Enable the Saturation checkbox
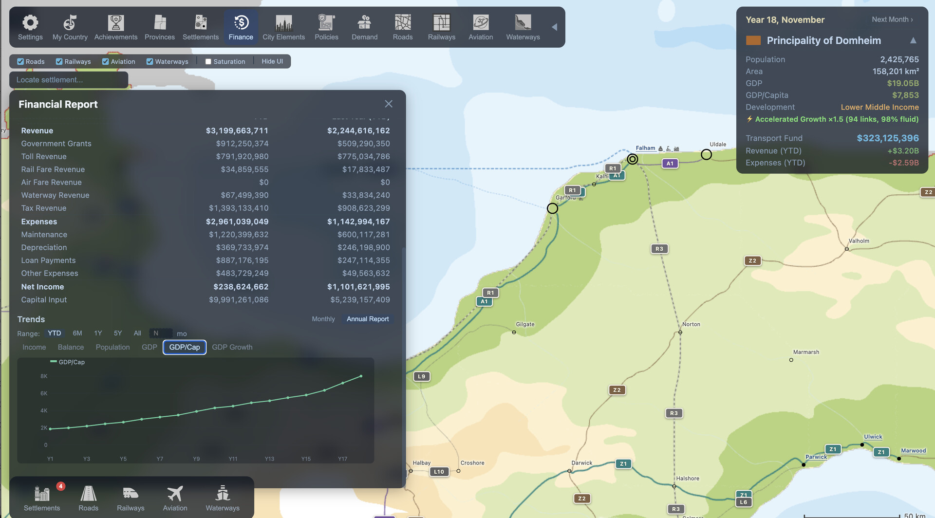The image size is (935, 518). coord(208,62)
